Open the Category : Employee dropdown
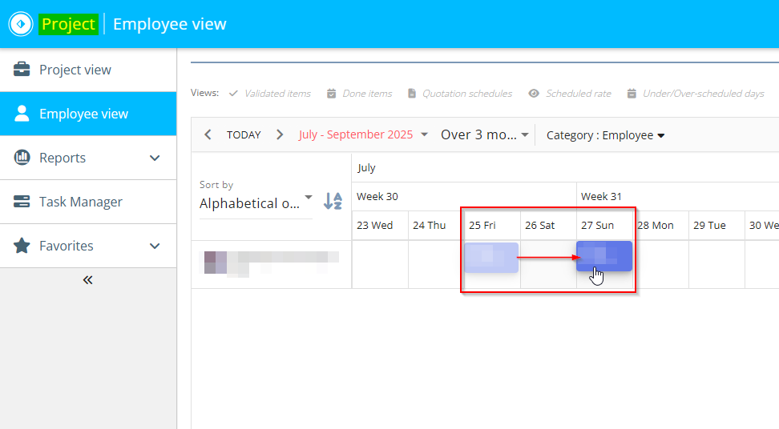 [x=605, y=135]
